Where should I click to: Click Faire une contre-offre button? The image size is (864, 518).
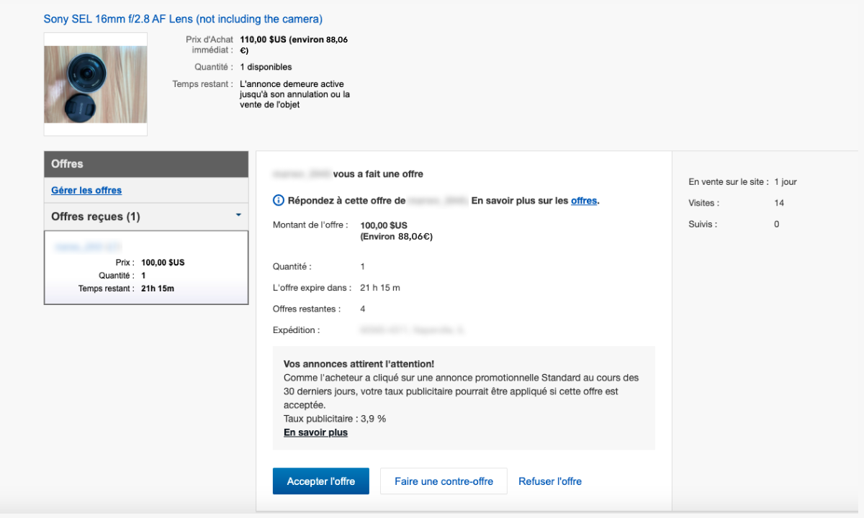point(444,481)
